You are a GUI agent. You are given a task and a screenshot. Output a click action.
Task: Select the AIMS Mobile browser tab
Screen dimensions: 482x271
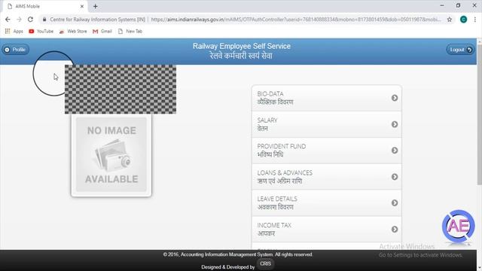coord(45,6)
